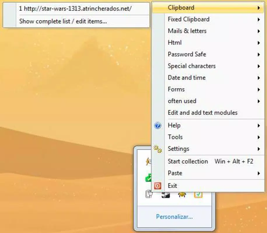This screenshot has height=233, width=267.
Task: Open the often used menu entry
Action: pos(208,101)
